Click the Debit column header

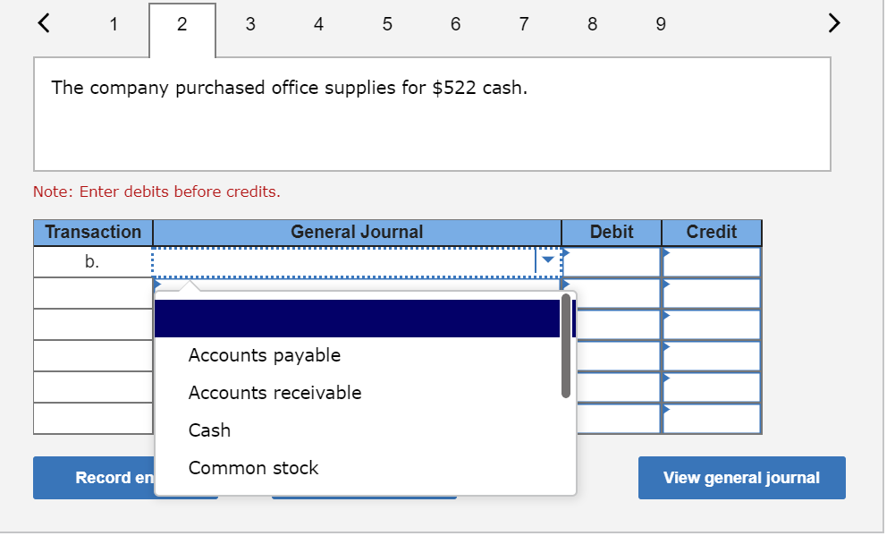click(612, 232)
